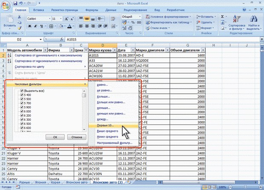This screenshot has height=190, width=264.
Task: Apply italic formatting with К
Action: click(35, 26)
